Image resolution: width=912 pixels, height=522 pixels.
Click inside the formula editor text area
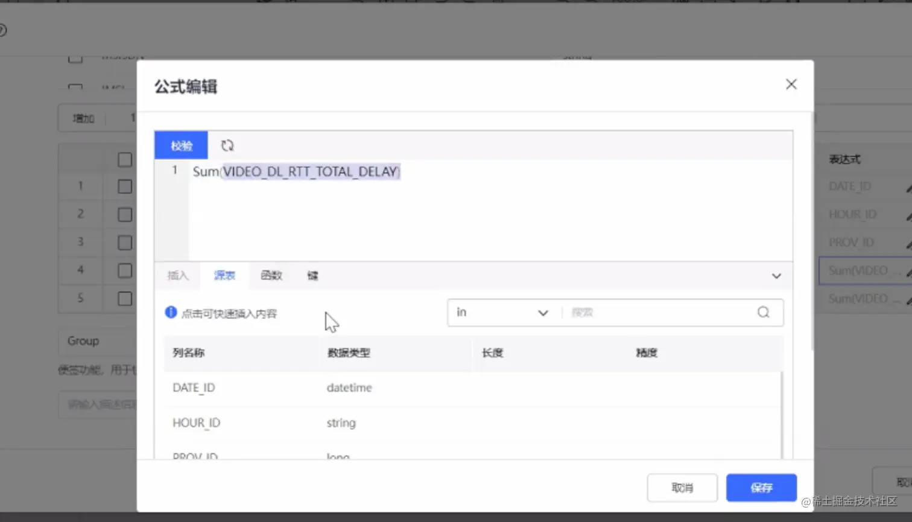pyautogui.click(x=490, y=210)
